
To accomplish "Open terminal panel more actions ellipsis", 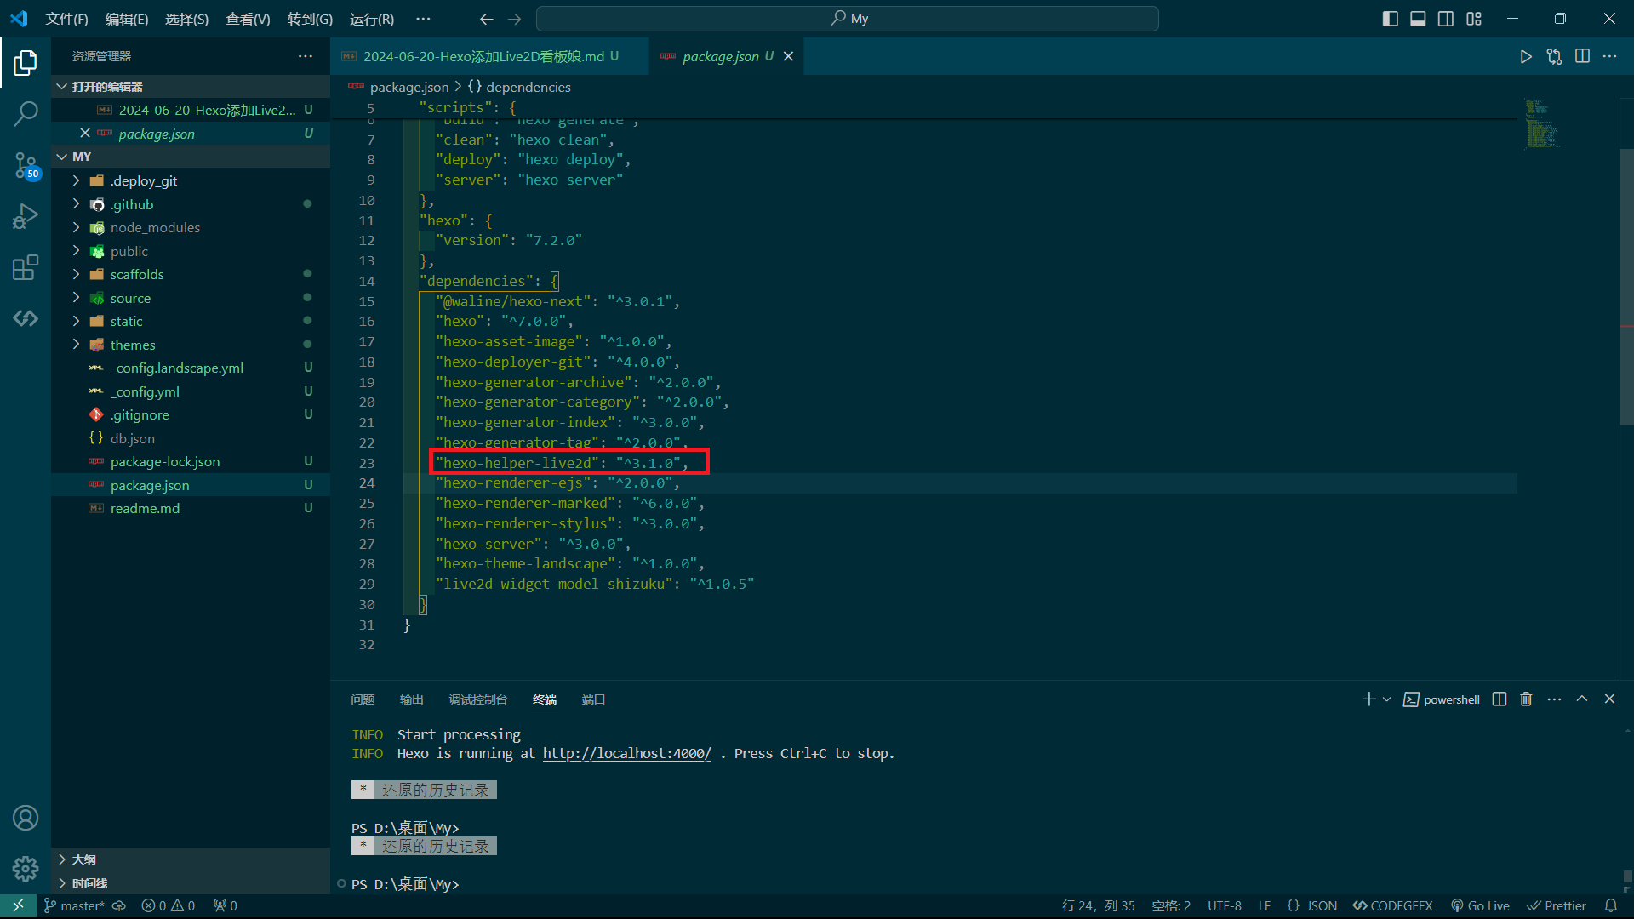I will point(1554,699).
